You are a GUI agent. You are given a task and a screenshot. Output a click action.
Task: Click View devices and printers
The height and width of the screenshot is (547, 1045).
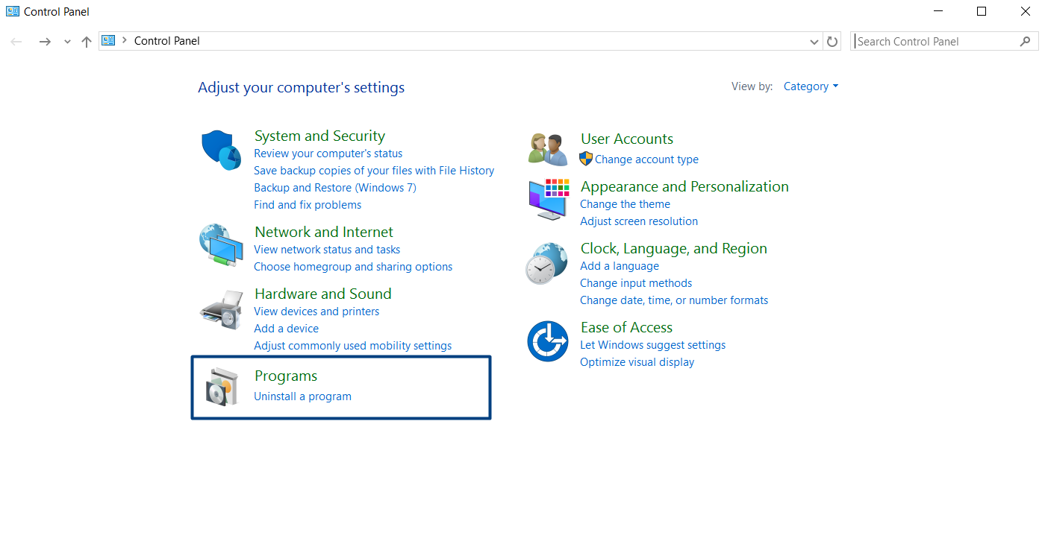click(316, 312)
